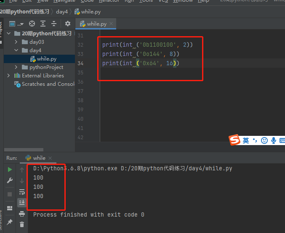Screen dimensions: 285x233
Task: Click the Expand All icon in the project toolbar
Action: 43,24
